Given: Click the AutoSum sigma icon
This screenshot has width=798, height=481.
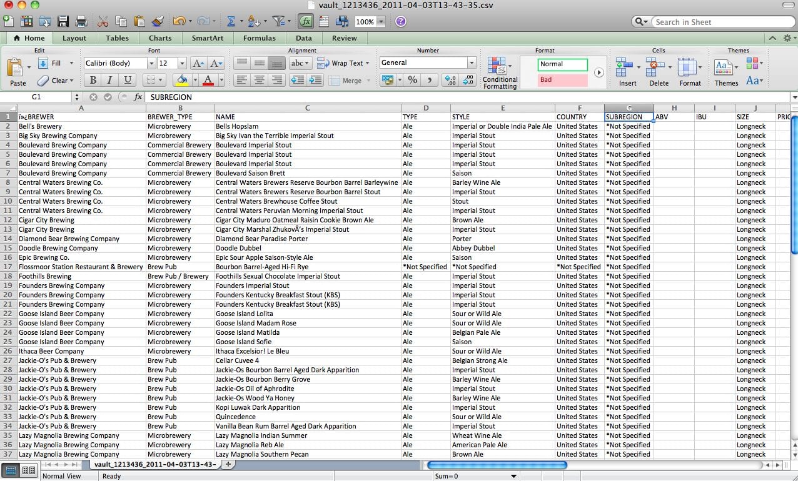Looking at the screenshot, I should click(231, 21).
